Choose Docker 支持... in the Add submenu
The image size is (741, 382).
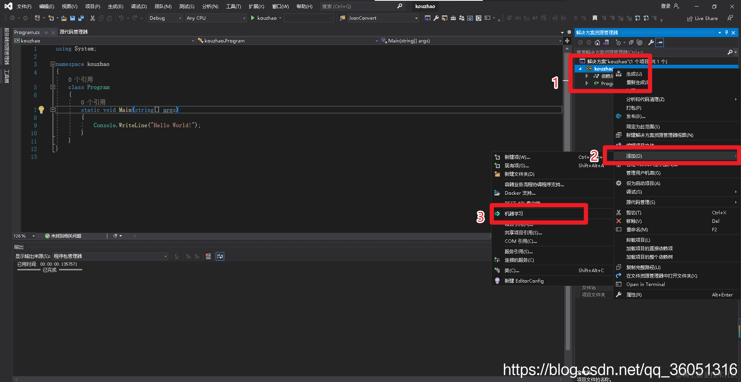552,193
